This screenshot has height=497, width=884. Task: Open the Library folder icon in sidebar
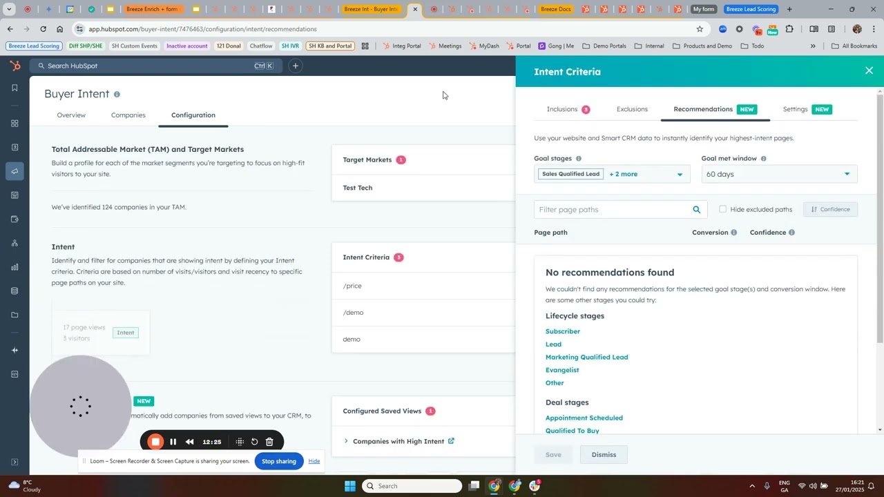pos(15,315)
